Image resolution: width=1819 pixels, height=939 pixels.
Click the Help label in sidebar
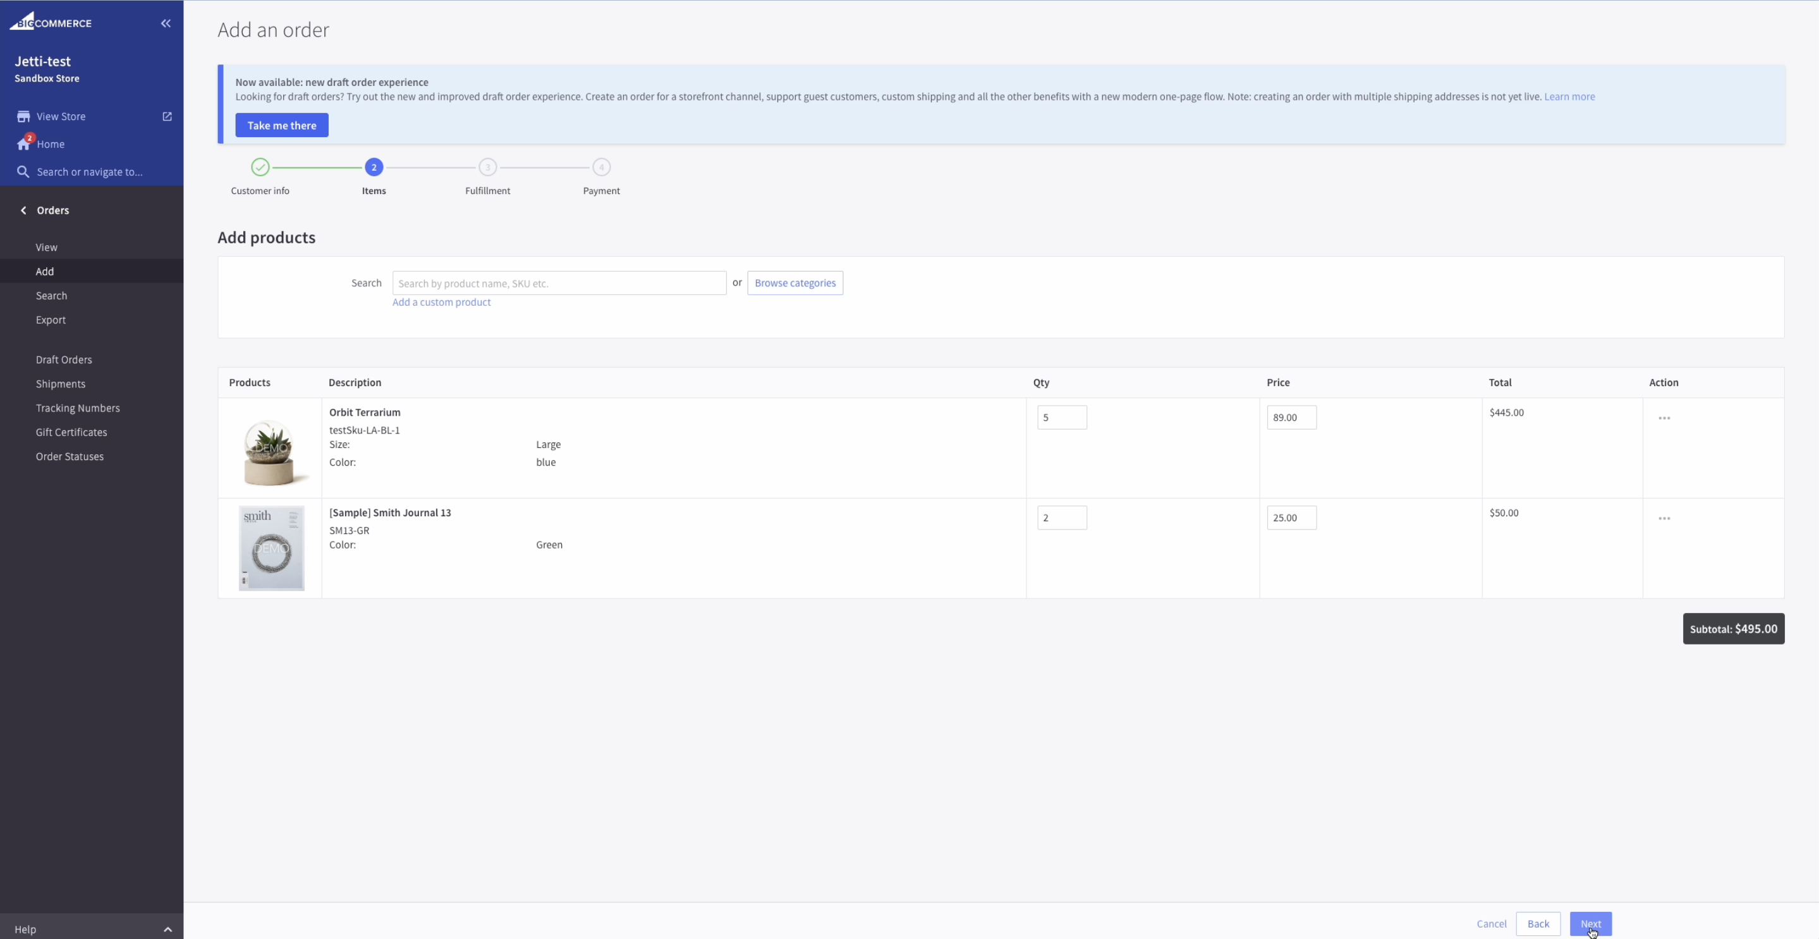(25, 929)
